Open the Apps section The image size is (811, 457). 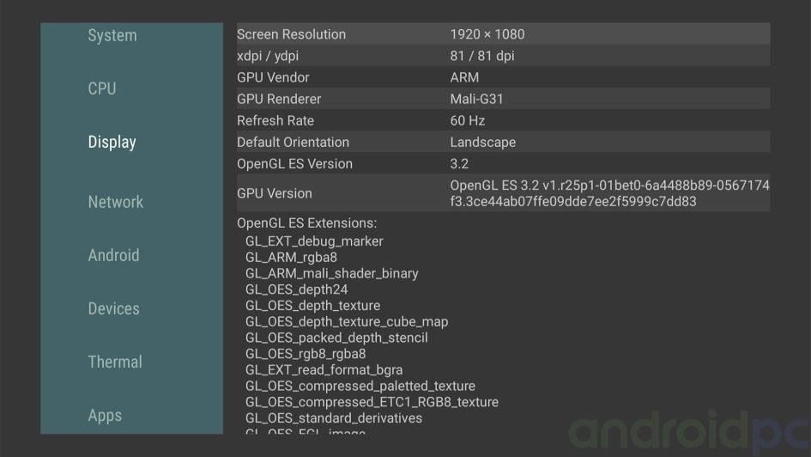(x=105, y=415)
